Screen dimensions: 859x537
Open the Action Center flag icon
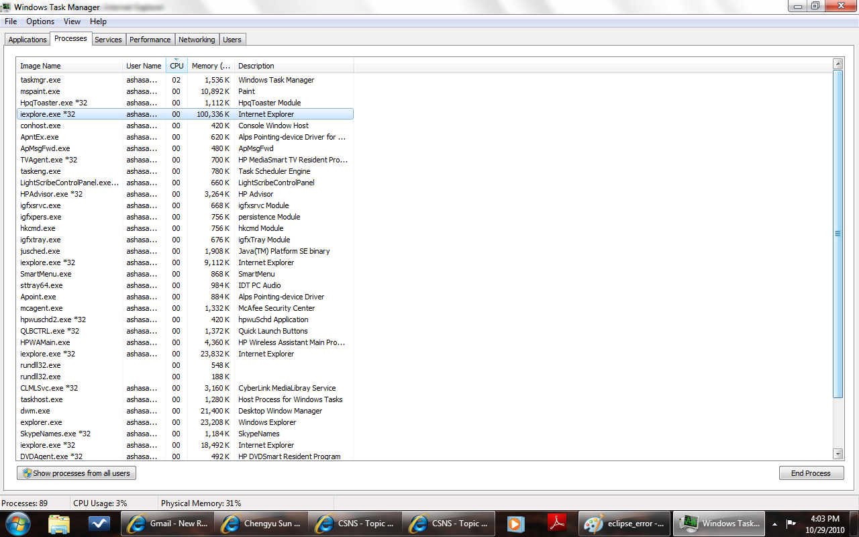(x=791, y=524)
